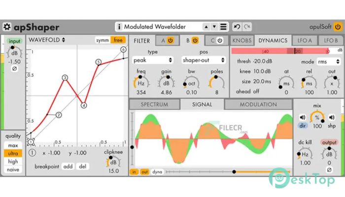
Task: Switch to the DYNAMICS tab
Action: pyautogui.click(x=273, y=40)
